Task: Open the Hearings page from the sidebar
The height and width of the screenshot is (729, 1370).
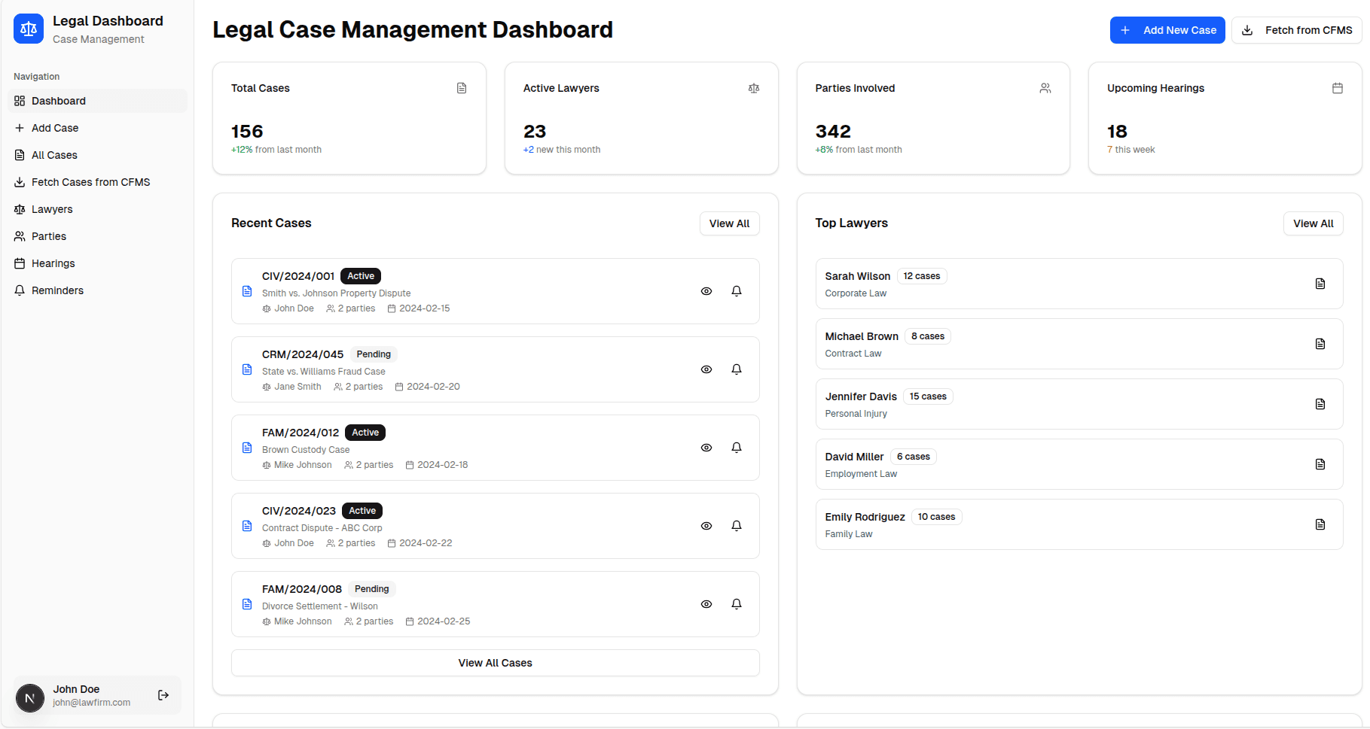Action: (x=53, y=263)
